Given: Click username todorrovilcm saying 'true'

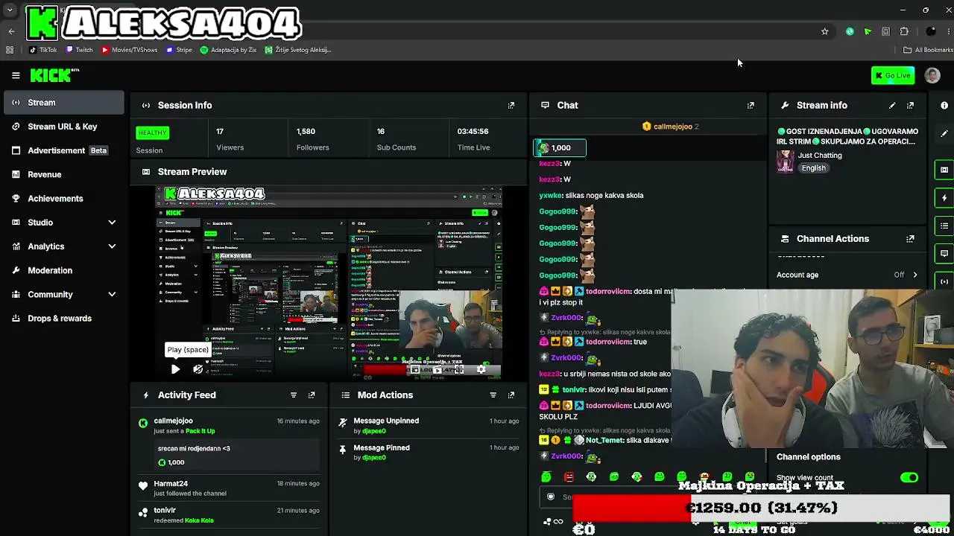Looking at the screenshot, I should pyautogui.click(x=608, y=342).
